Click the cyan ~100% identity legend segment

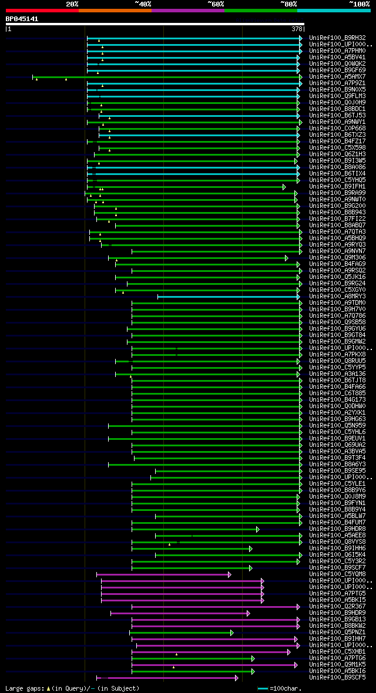click(334, 10)
